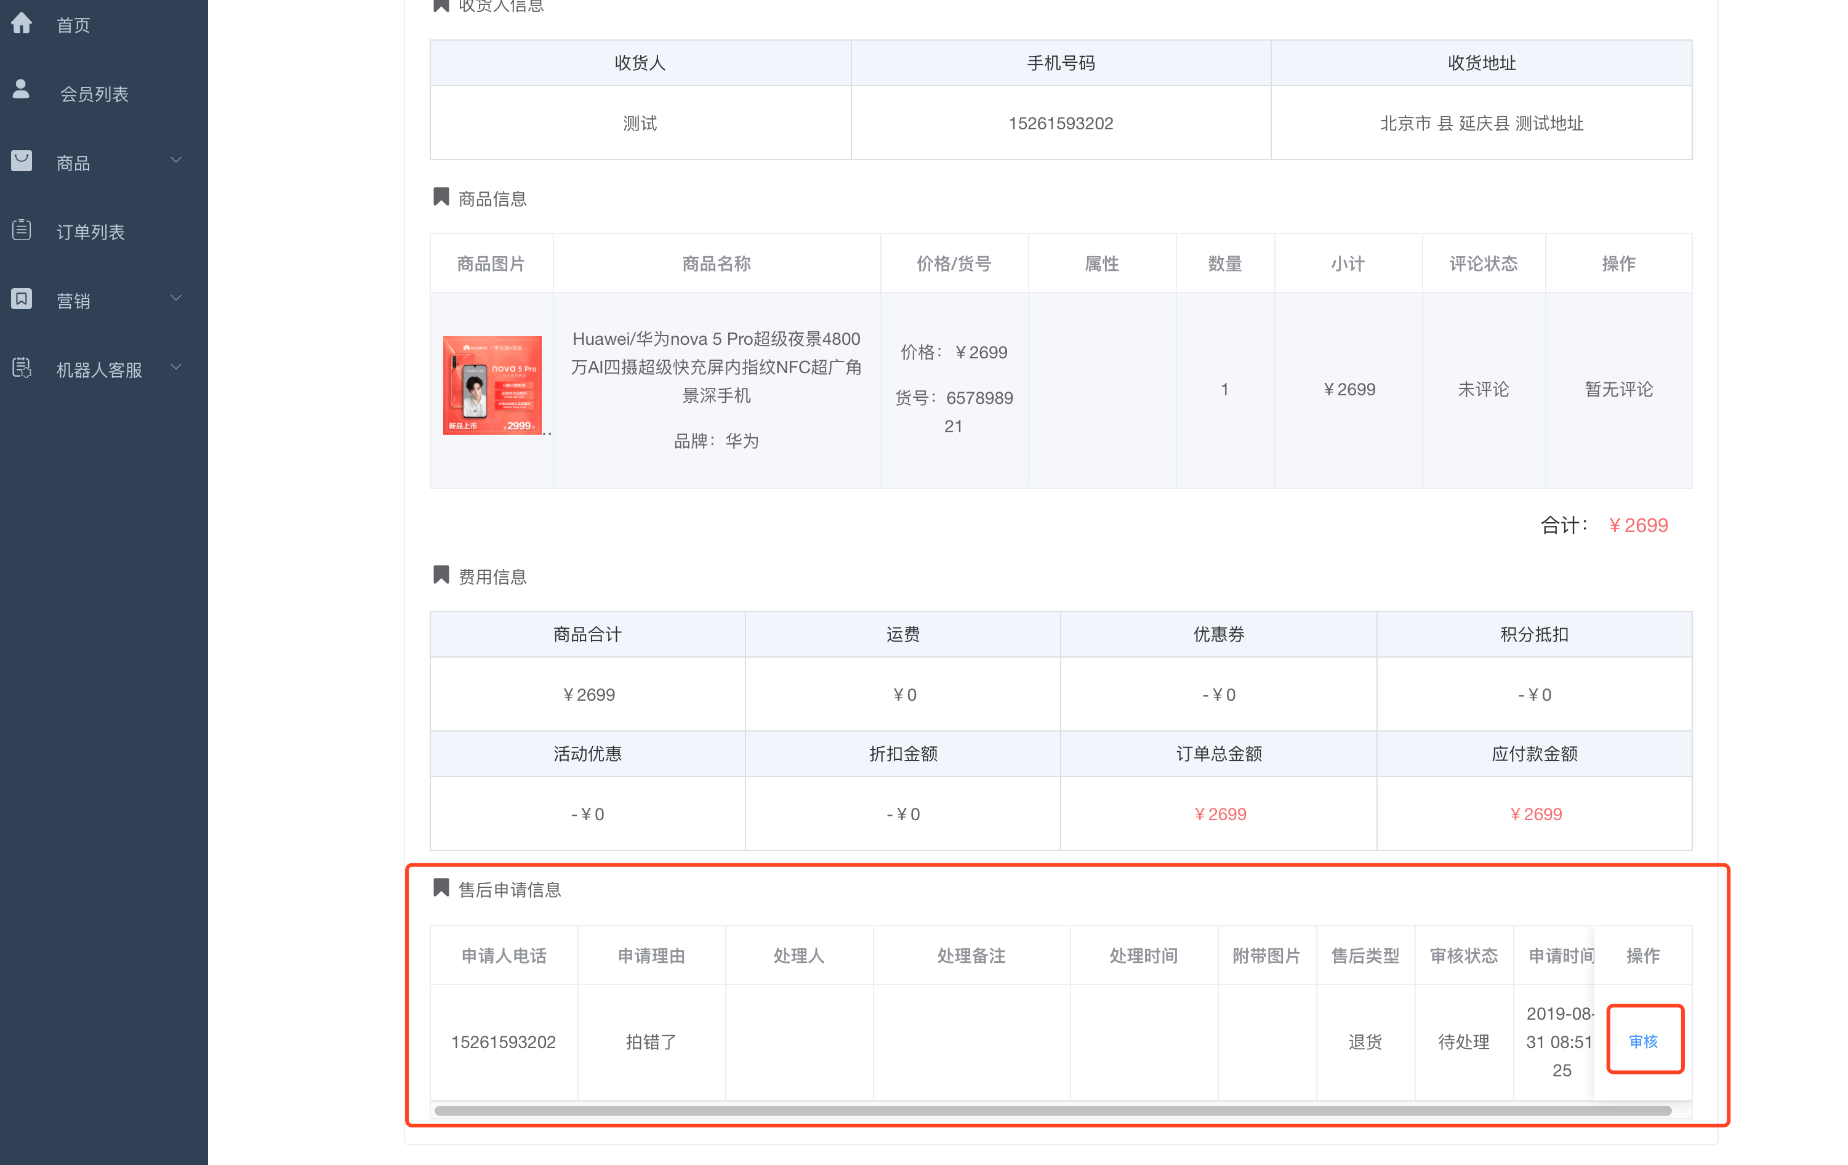Click the 折扣金额 value -￥0
The image size is (1848, 1165).
pos(903,814)
